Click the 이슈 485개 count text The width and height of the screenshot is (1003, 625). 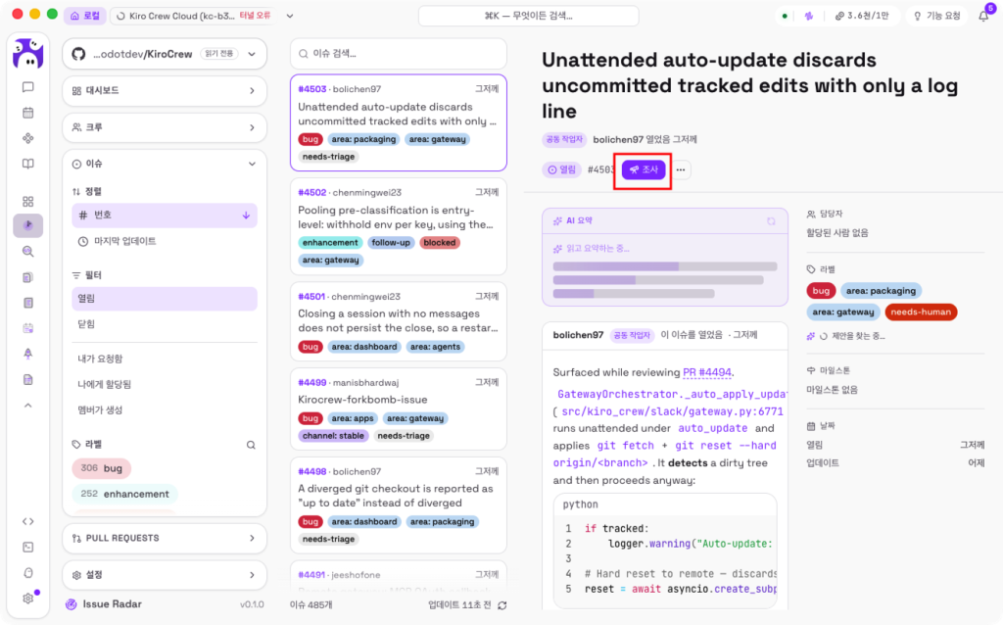[x=310, y=605]
